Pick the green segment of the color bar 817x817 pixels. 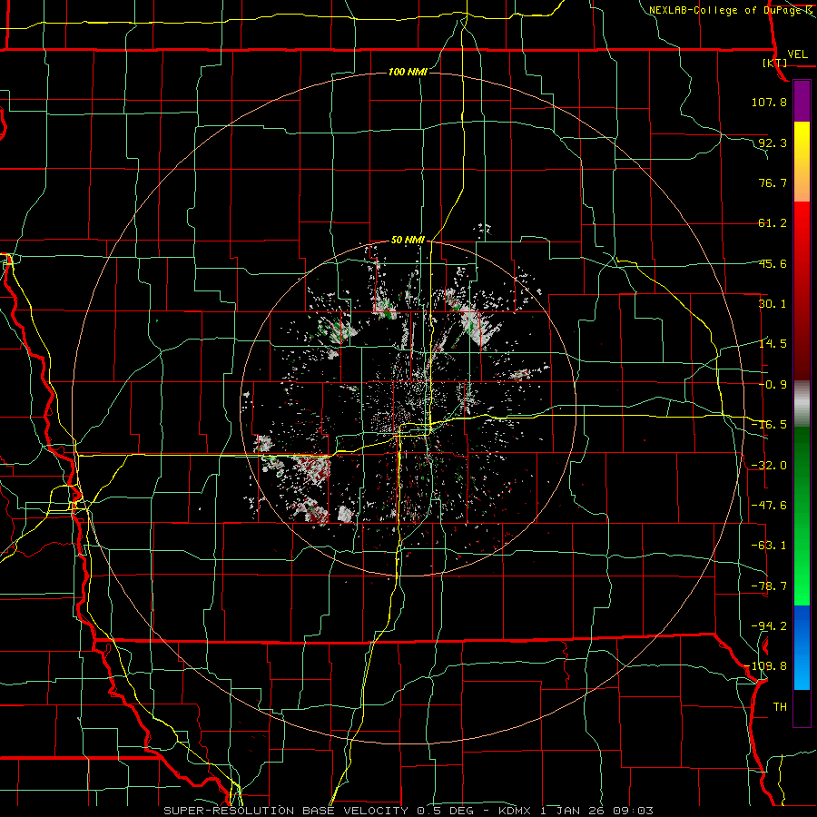pyautogui.click(x=802, y=516)
